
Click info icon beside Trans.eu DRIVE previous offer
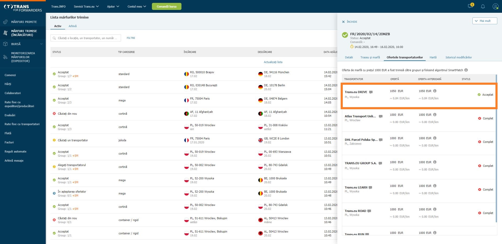(x=435, y=91)
